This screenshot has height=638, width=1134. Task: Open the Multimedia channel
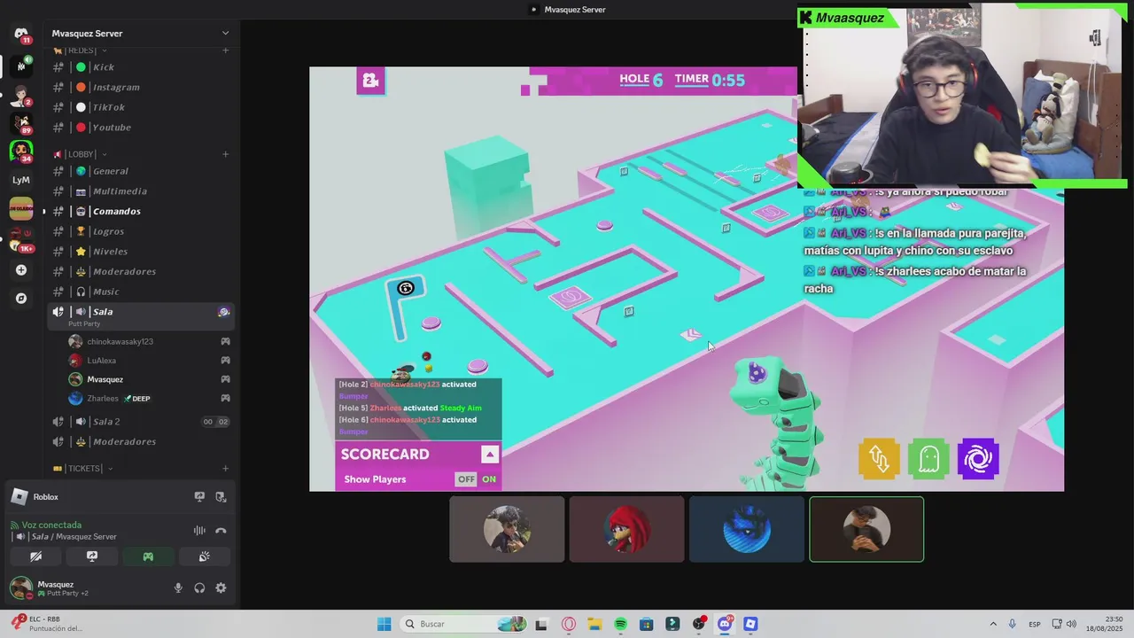click(140, 191)
